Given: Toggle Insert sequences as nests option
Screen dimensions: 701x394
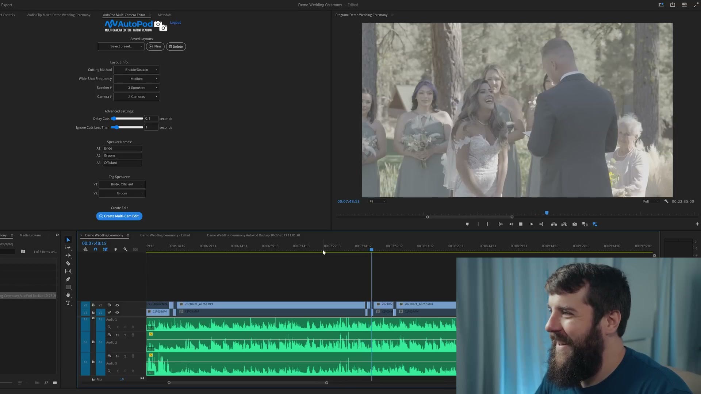Looking at the screenshot, I should (85, 250).
